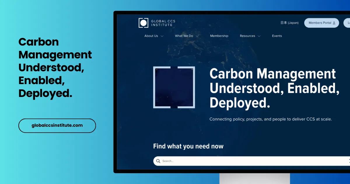
Task: Click the square bracket frame in the hero graphic
Action: click(x=174, y=88)
